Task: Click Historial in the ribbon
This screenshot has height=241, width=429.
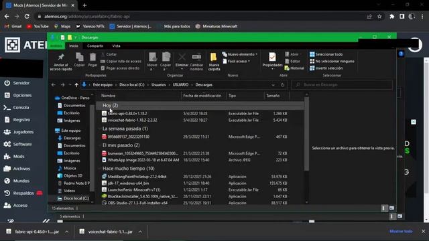Action: pos(294,68)
